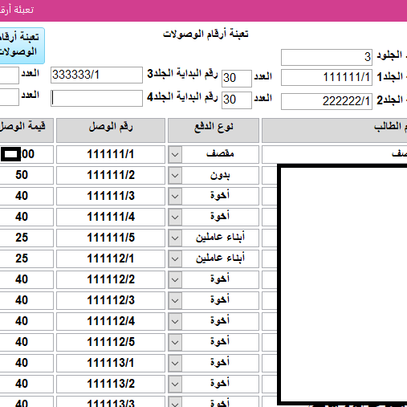407x407 pixels.
Task: Click the الجلد1 start number field 111111/1
Action: [x=327, y=78]
